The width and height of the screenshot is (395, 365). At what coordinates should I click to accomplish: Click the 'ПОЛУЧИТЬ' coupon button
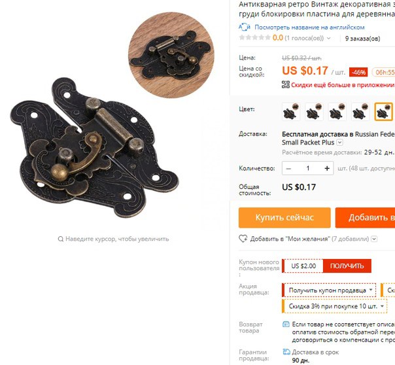click(347, 266)
